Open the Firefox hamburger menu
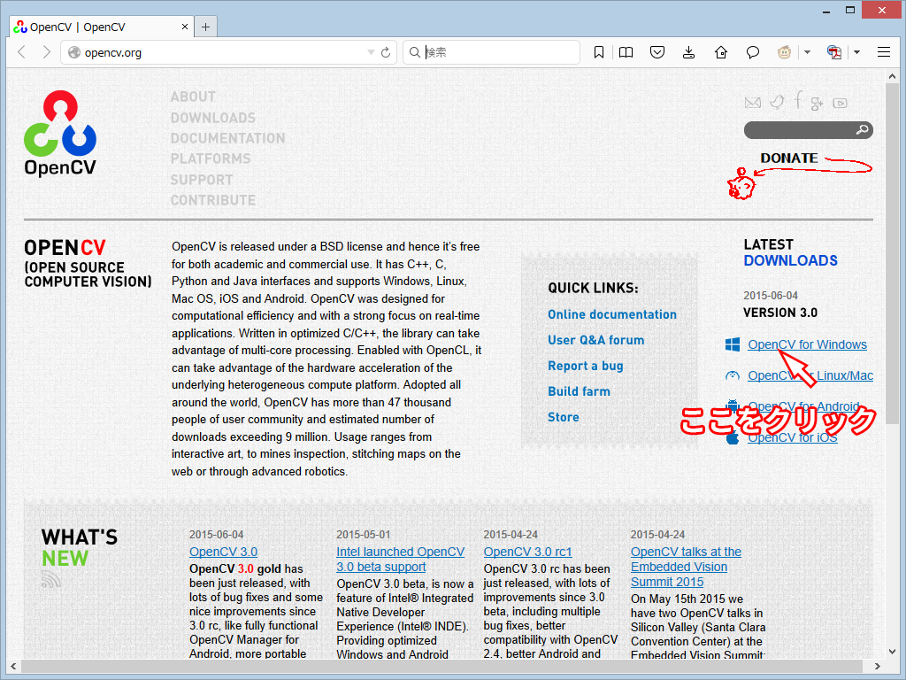This screenshot has height=680, width=906. 883,52
